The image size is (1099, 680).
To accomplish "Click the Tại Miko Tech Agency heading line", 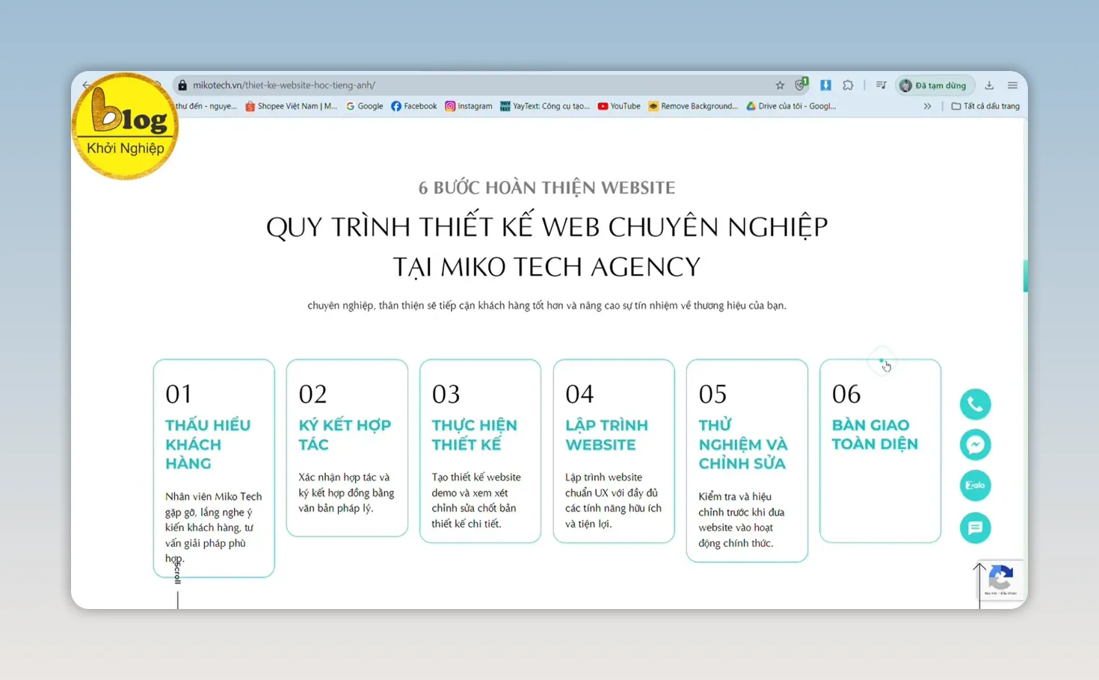I will click(547, 267).
